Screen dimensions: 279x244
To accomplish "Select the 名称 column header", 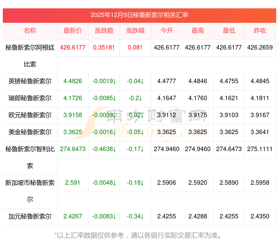I will click(30, 31).
